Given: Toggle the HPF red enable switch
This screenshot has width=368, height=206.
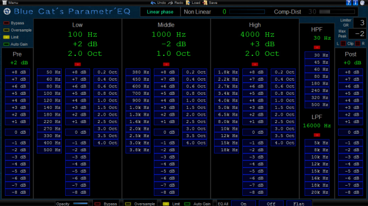Looking at the screenshot, I should click(317, 47).
